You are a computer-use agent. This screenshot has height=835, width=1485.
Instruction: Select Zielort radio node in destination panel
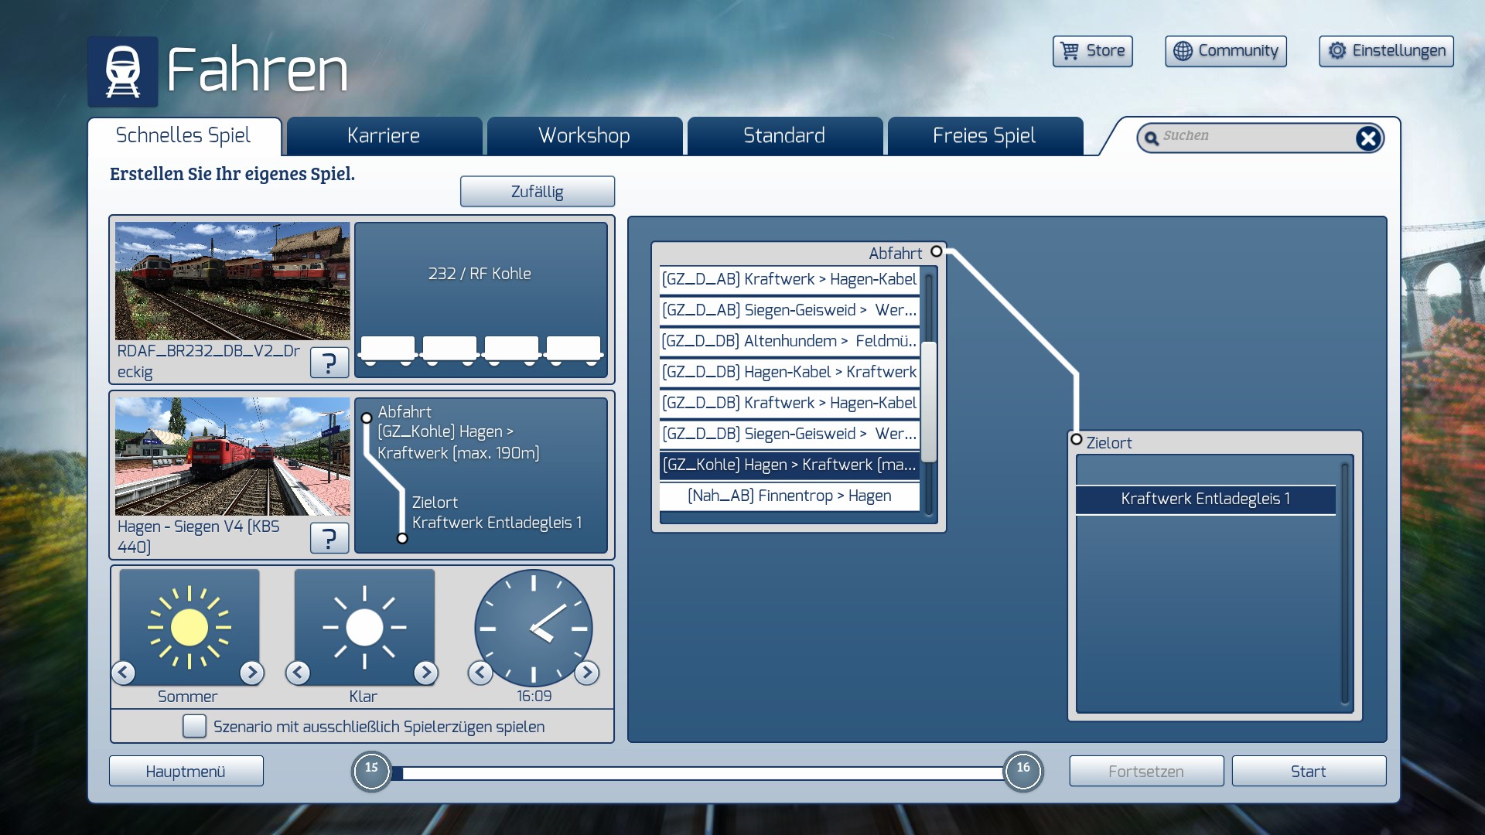point(1076,439)
